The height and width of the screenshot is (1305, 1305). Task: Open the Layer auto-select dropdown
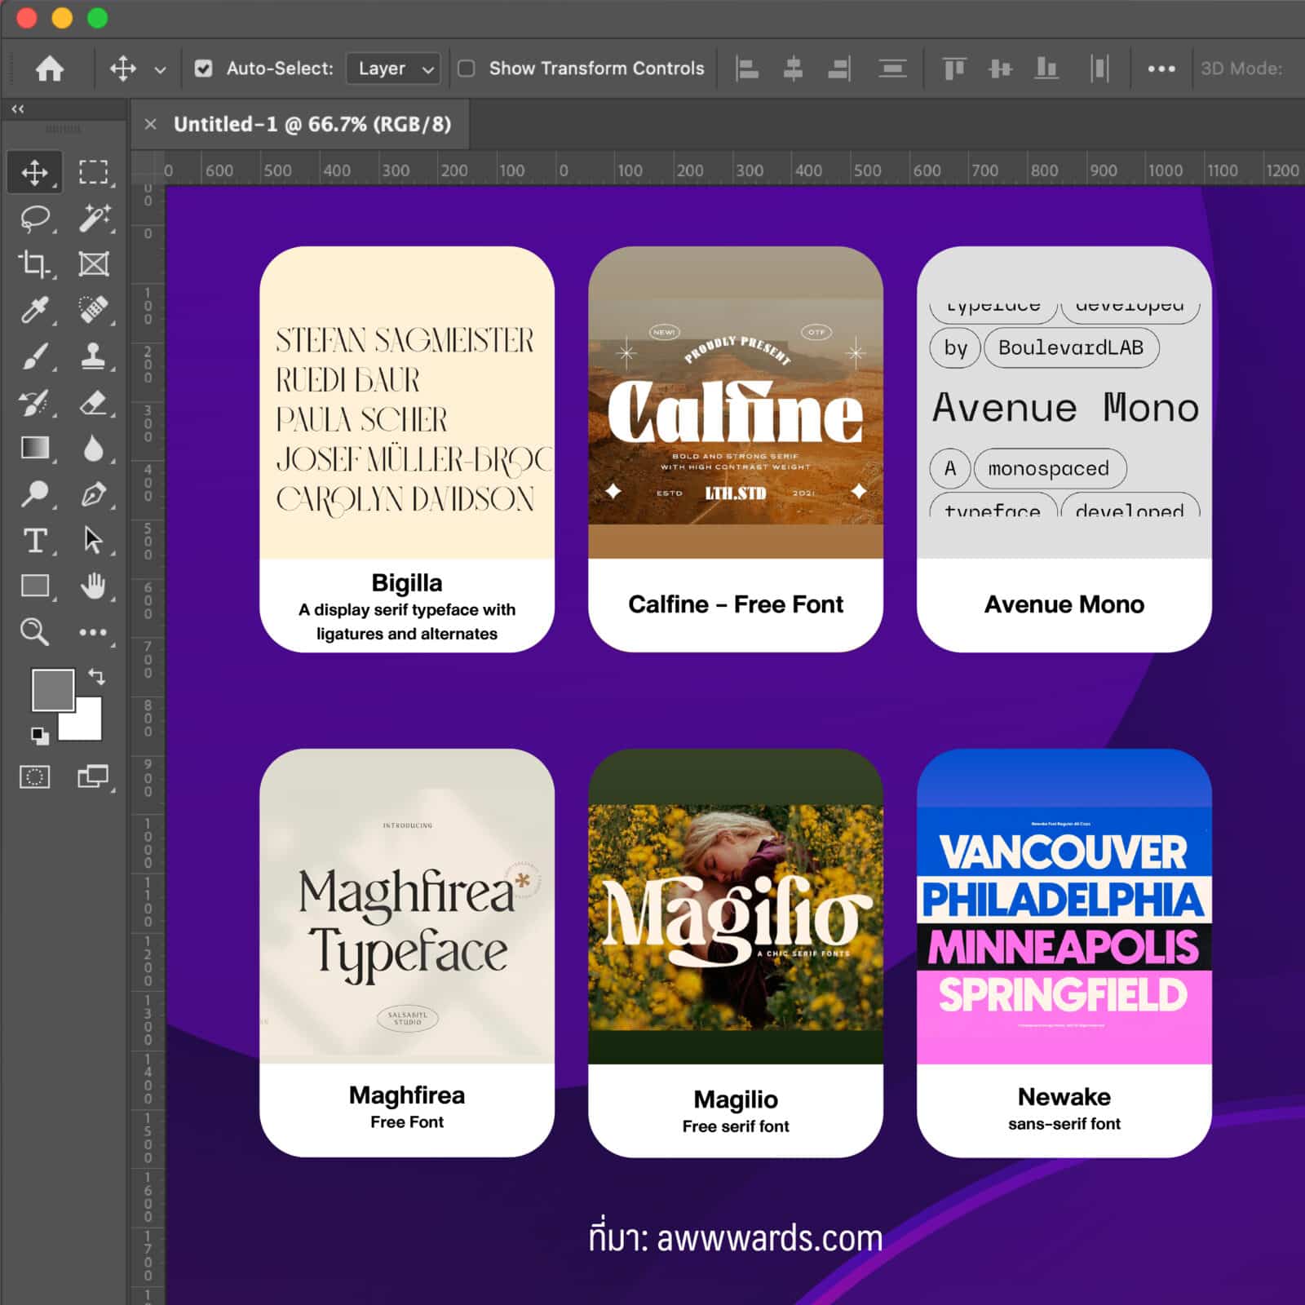coord(394,69)
